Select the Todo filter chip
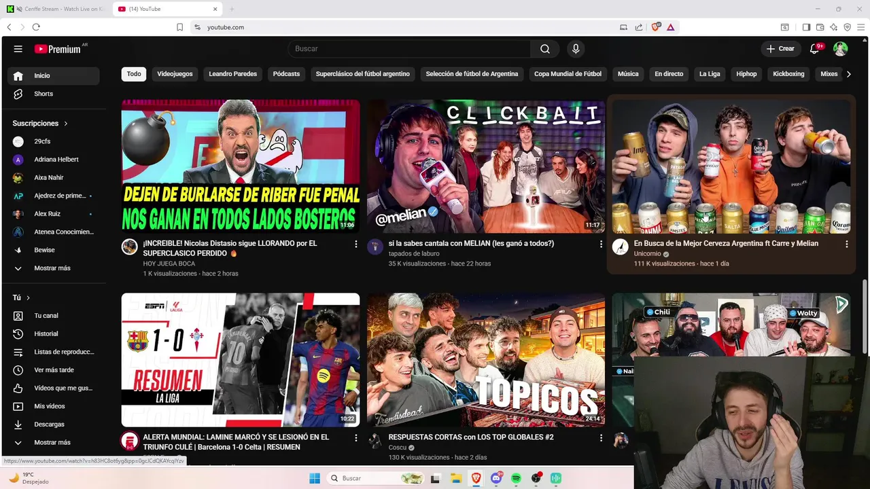Image resolution: width=870 pixels, height=489 pixels. point(134,74)
